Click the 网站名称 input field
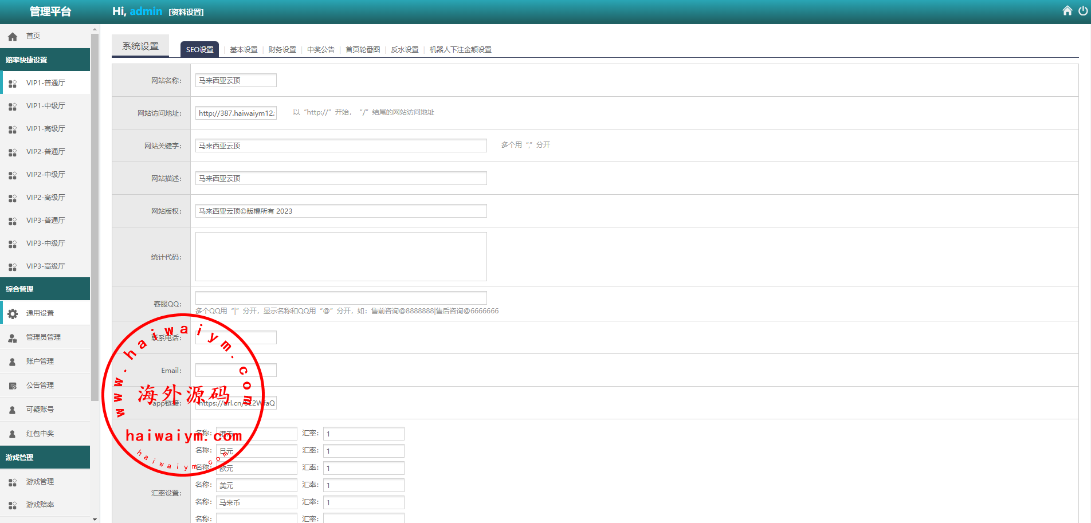The height and width of the screenshot is (523, 1091). [x=236, y=81]
